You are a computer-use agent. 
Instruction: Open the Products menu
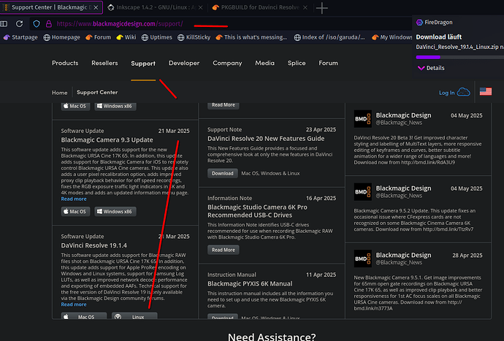[x=65, y=63]
